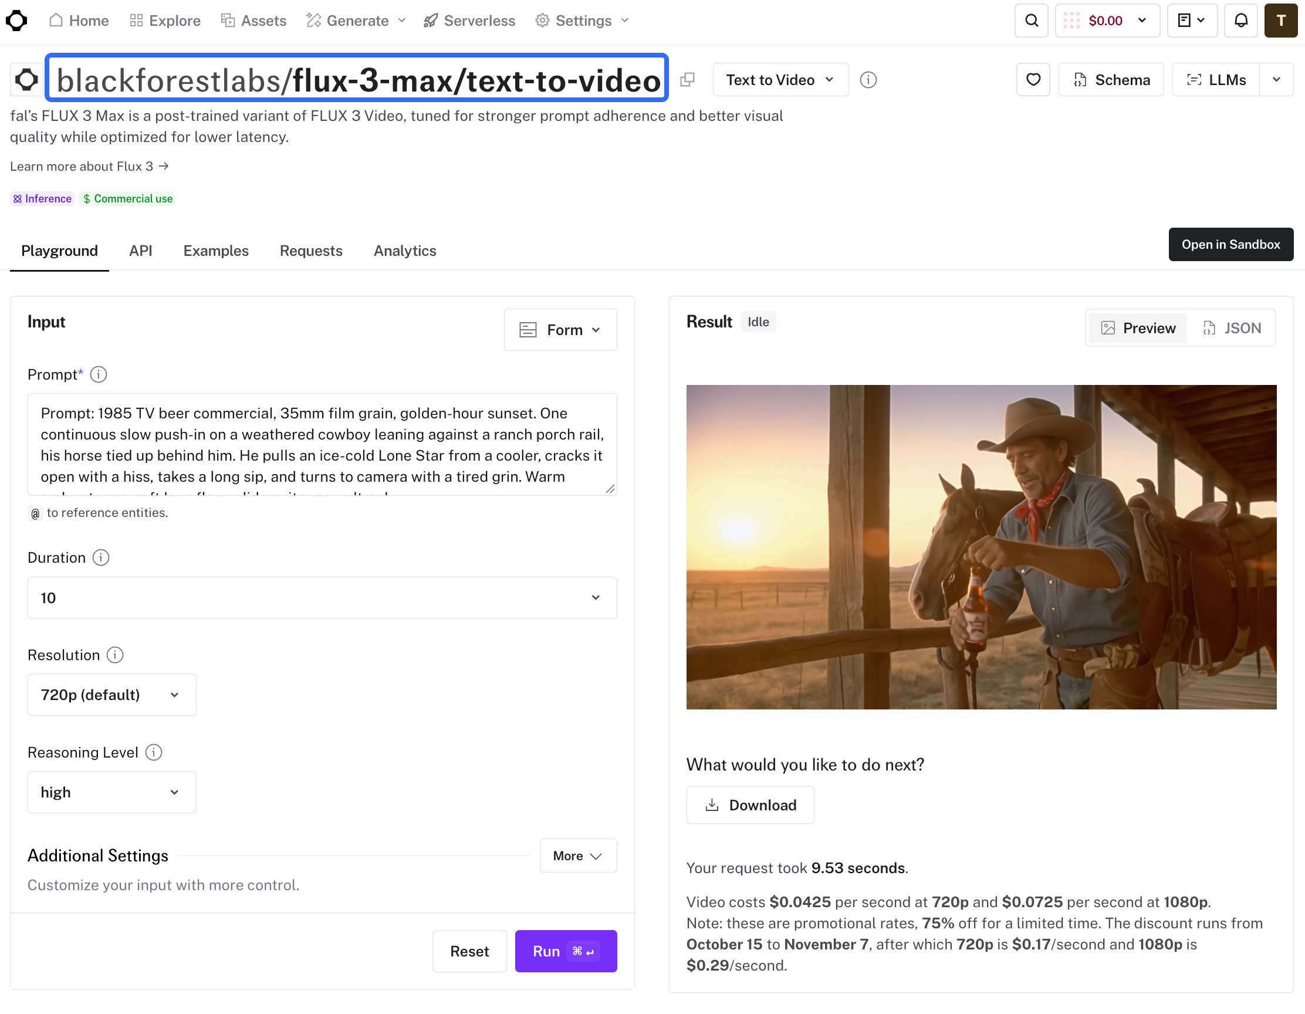Click the Prompt info icon
This screenshot has height=1014, width=1305.
(99, 374)
